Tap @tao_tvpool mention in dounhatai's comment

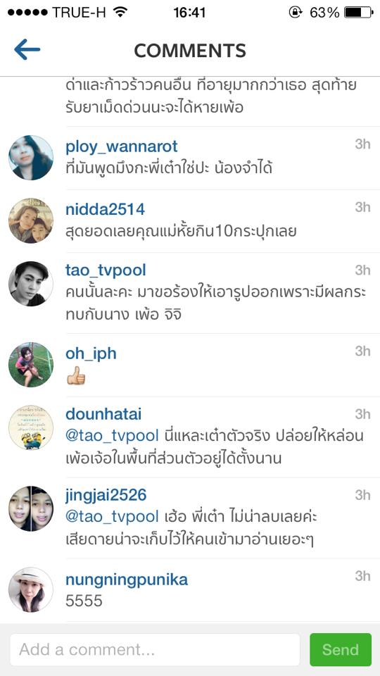coord(113,437)
